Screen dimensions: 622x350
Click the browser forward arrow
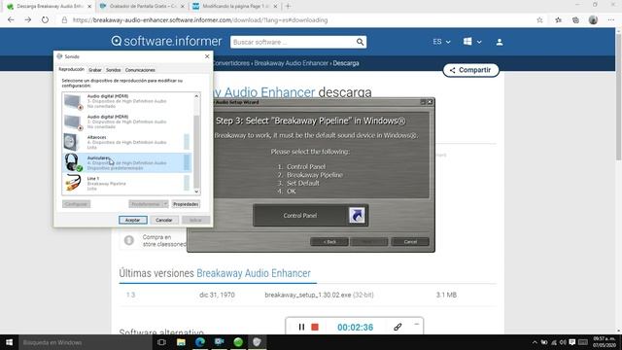click(28, 19)
